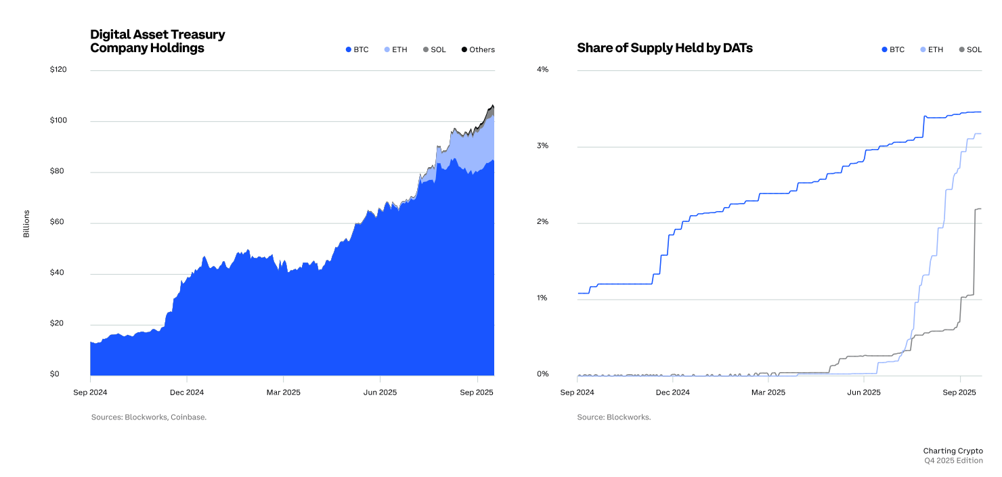Select the Digital Asset Treasury Company Holdings title
This screenshot has height=477, width=1002.
pyautogui.click(x=158, y=41)
